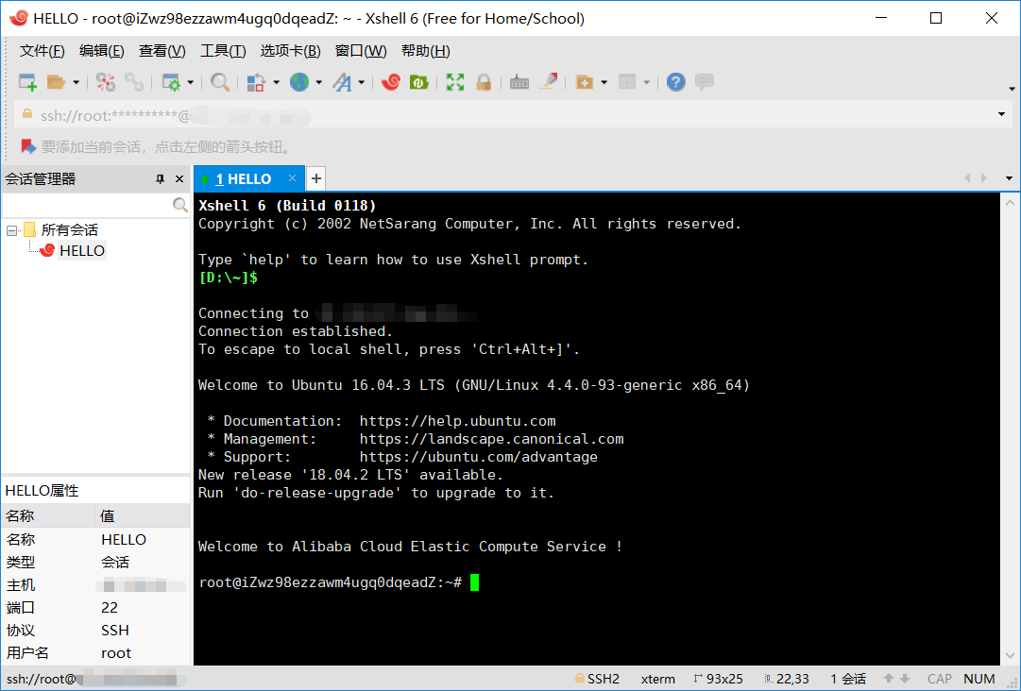Expand the Font dropdown arrow
Screen dimensions: 1021x691
click(x=362, y=82)
